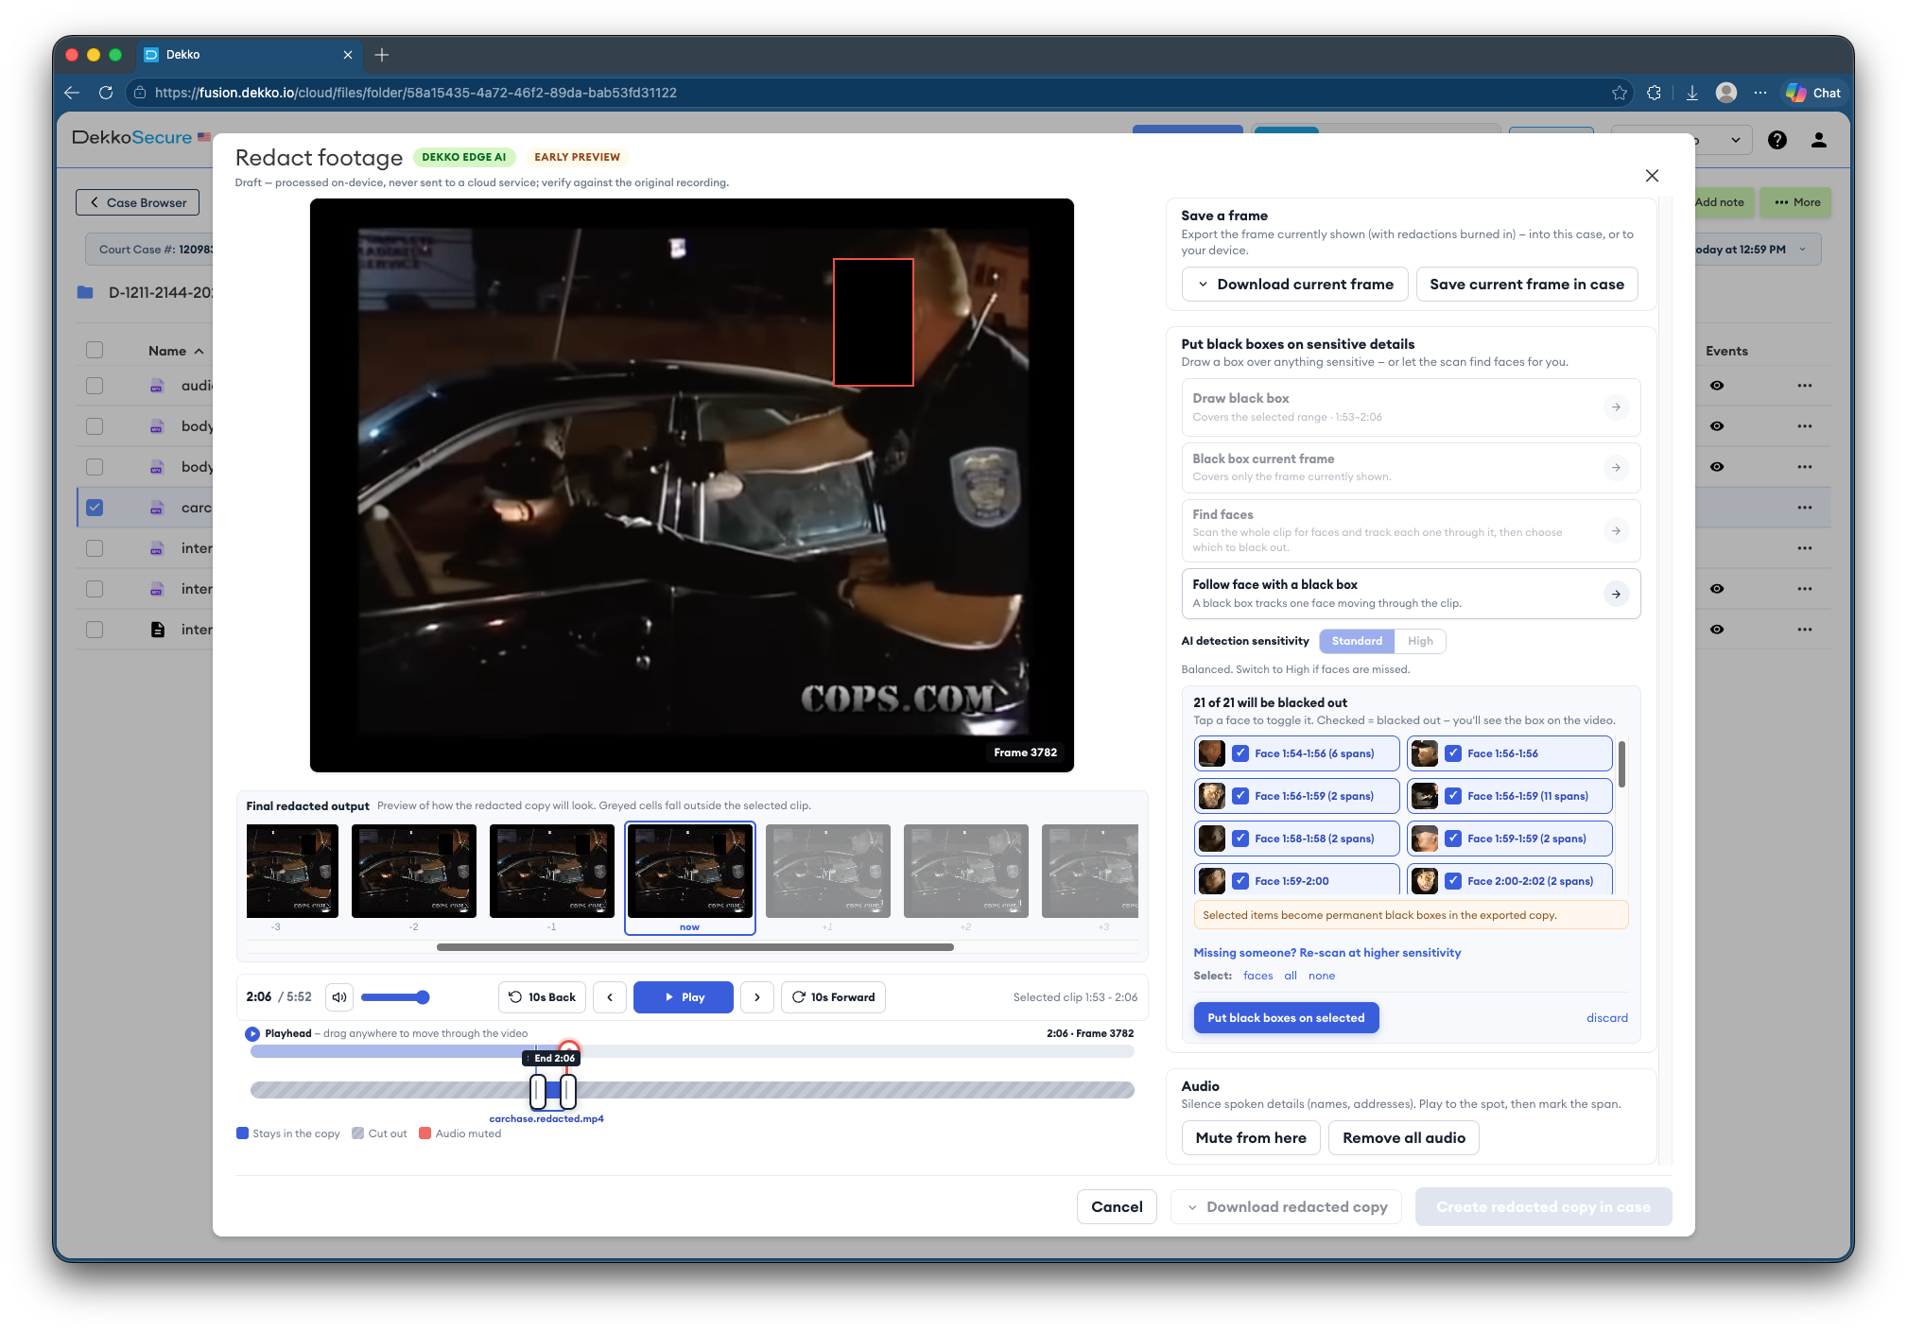1907x1332 pixels.
Task: Open the browser profile avatar
Action: (x=1726, y=93)
